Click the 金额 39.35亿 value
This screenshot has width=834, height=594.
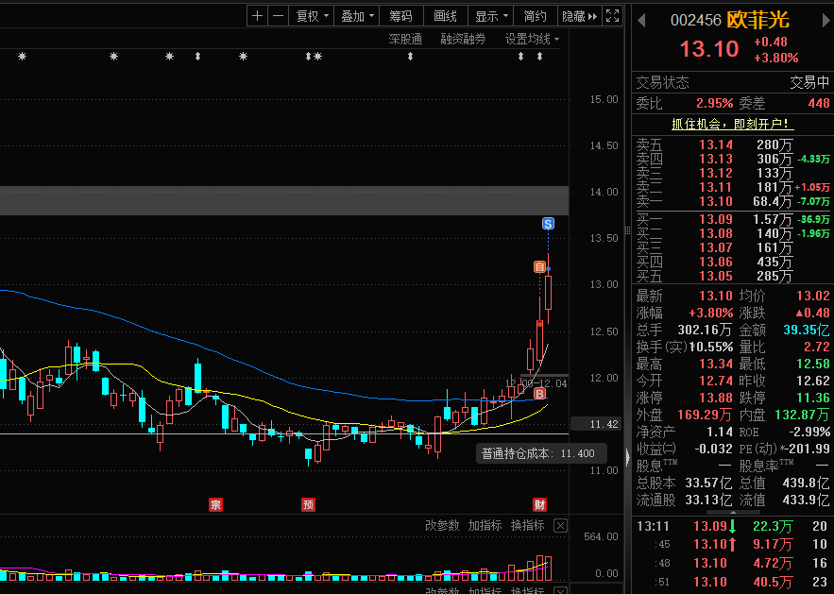pos(807,330)
